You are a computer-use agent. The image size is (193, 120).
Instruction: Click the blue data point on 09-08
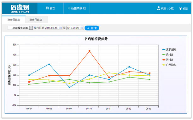click(49, 64)
